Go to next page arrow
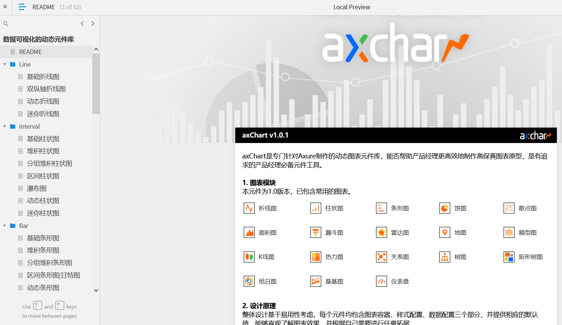The width and height of the screenshot is (562, 325). pyautogui.click(x=93, y=24)
